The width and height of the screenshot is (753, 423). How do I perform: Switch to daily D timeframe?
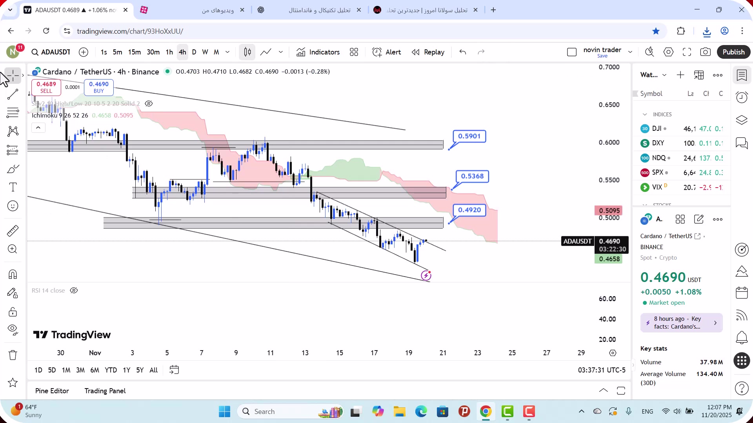click(194, 52)
